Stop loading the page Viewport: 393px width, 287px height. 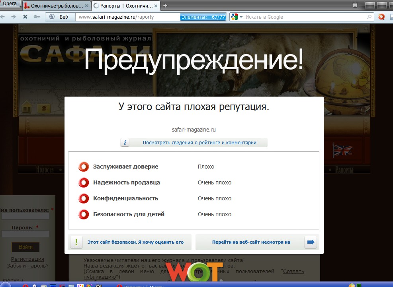tap(25, 17)
